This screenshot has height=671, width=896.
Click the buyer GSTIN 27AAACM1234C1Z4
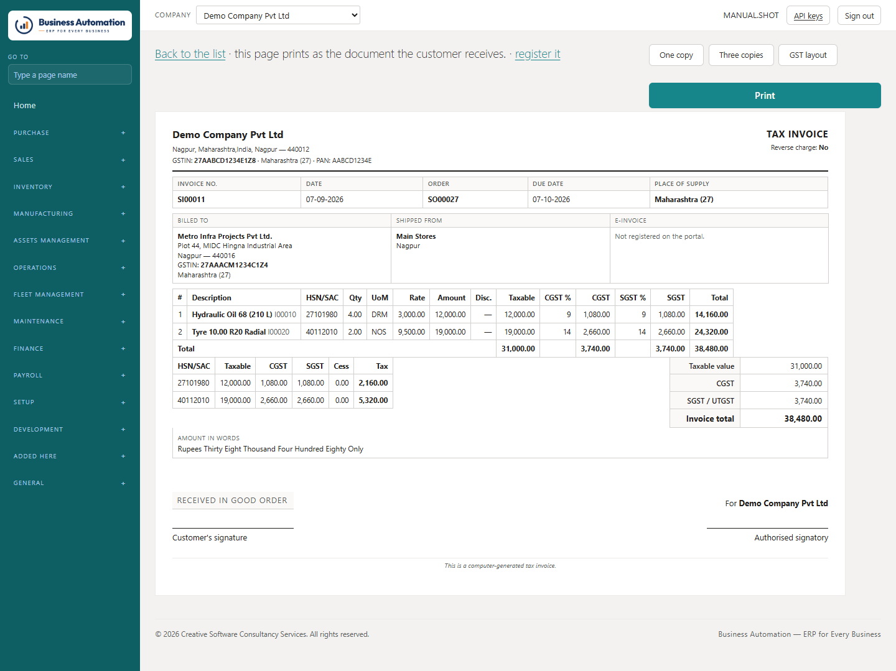234,265
